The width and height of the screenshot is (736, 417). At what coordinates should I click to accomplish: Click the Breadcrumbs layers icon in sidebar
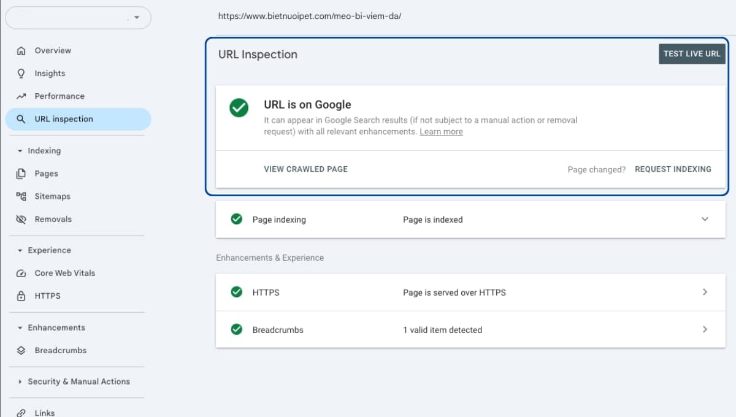coord(21,351)
